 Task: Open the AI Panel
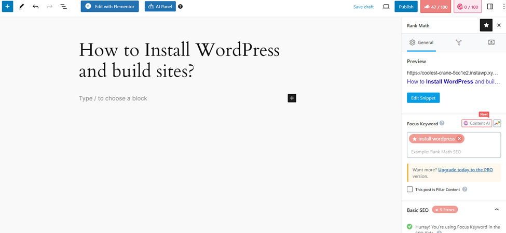click(x=160, y=6)
